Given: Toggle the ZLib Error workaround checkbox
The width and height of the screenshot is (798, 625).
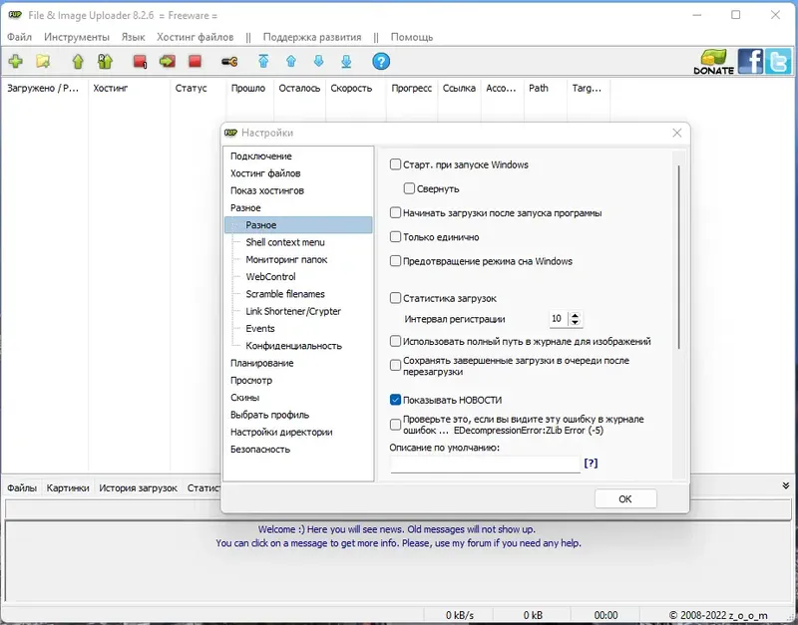Looking at the screenshot, I should click(395, 425).
